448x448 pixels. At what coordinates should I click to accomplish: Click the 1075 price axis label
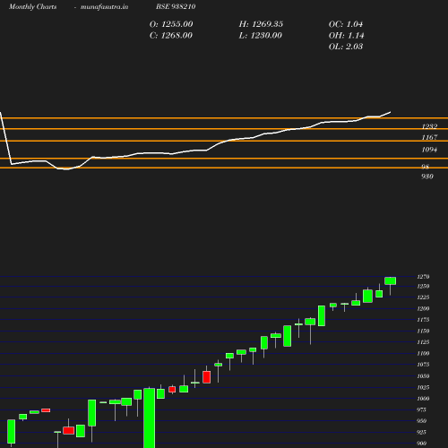[423, 365]
